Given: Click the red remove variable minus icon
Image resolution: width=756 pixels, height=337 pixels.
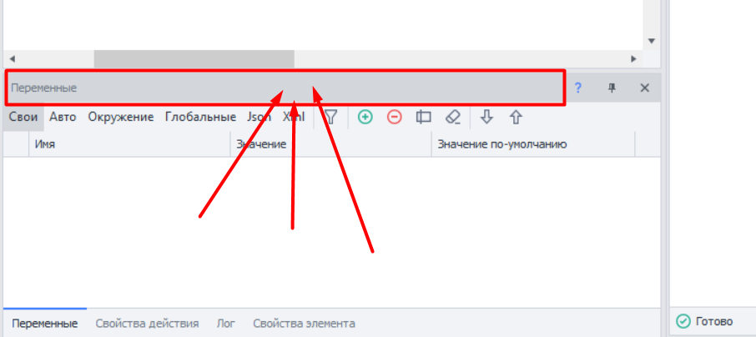Looking at the screenshot, I should pyautogui.click(x=395, y=117).
